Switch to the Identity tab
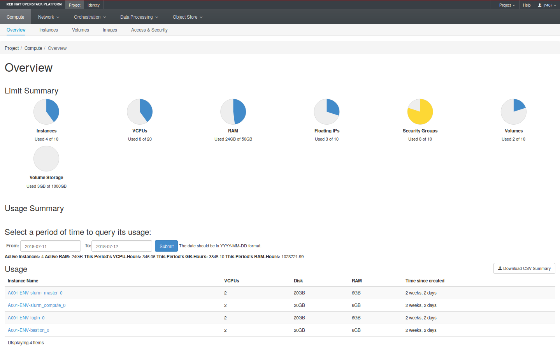560x349 pixels. (x=93, y=5)
